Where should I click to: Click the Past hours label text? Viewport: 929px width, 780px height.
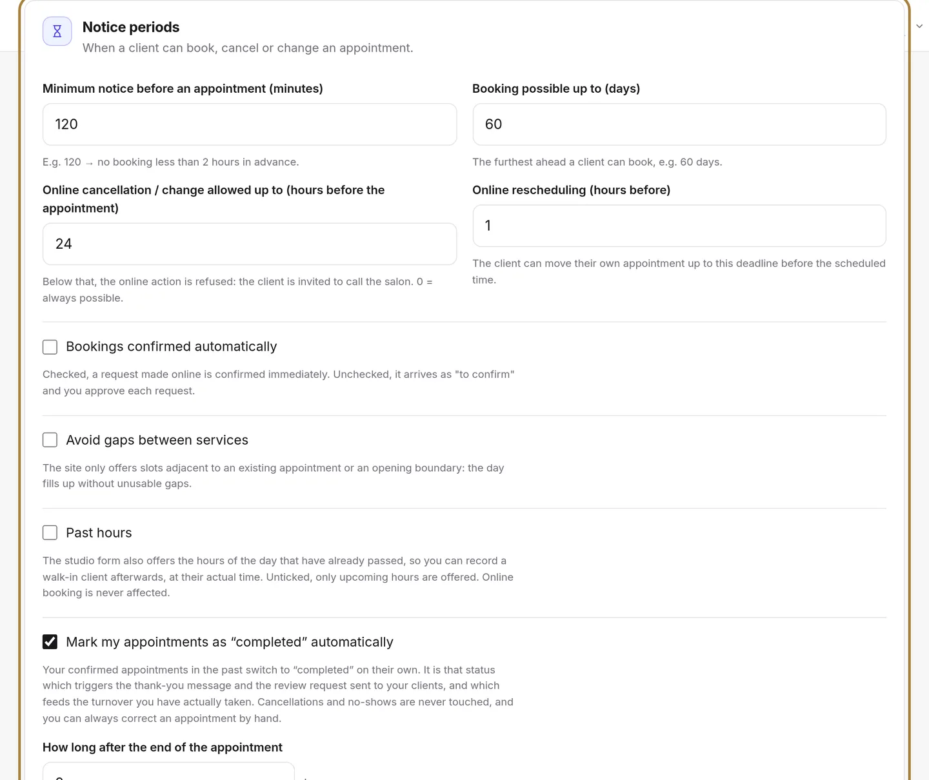pyautogui.click(x=99, y=532)
